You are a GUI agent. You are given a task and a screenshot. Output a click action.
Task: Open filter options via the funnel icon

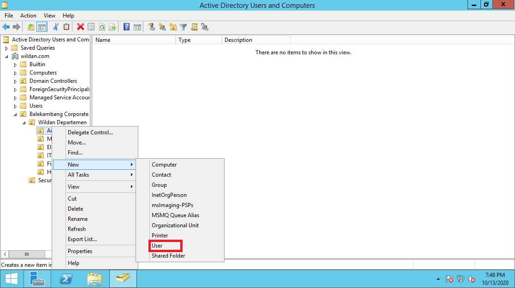(184, 27)
